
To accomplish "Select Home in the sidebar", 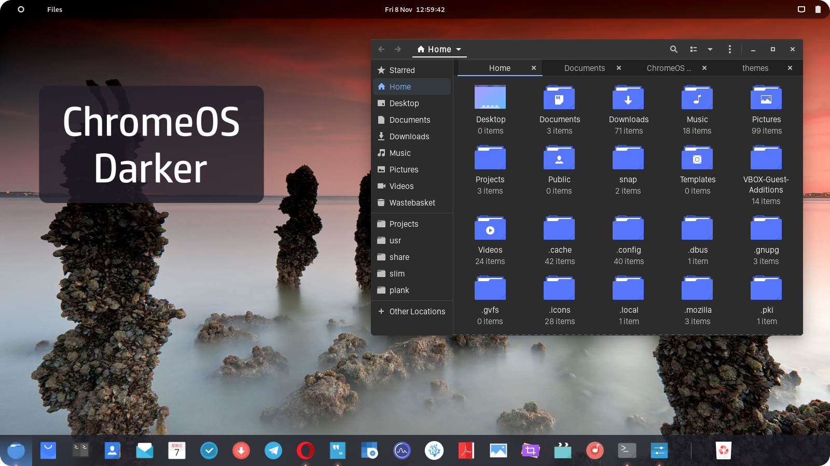I will (x=412, y=86).
